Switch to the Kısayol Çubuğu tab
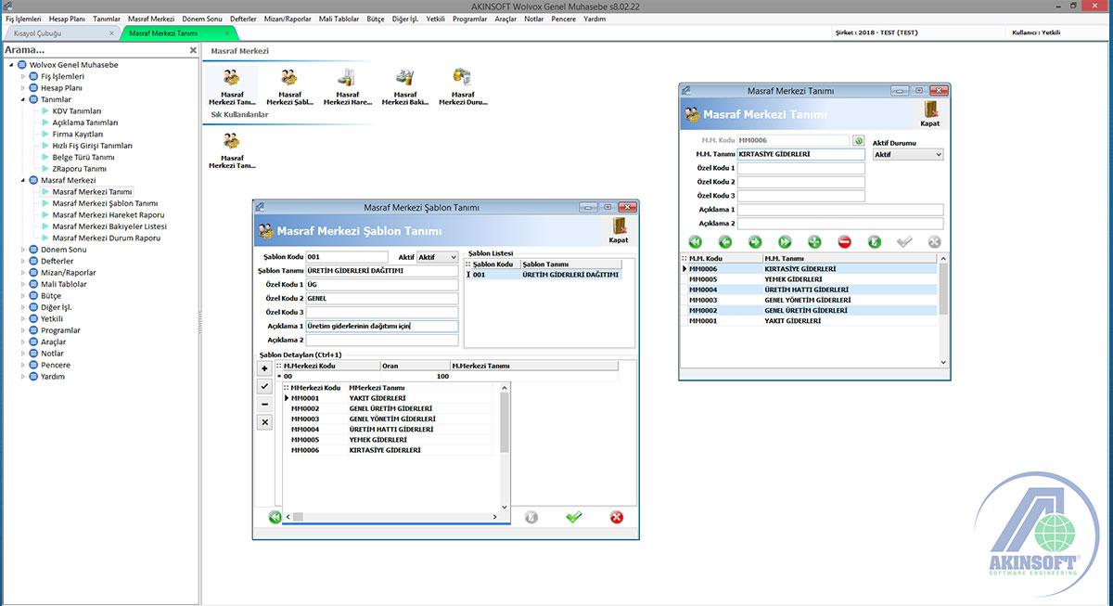This screenshot has height=606, width=1113. [x=35, y=33]
